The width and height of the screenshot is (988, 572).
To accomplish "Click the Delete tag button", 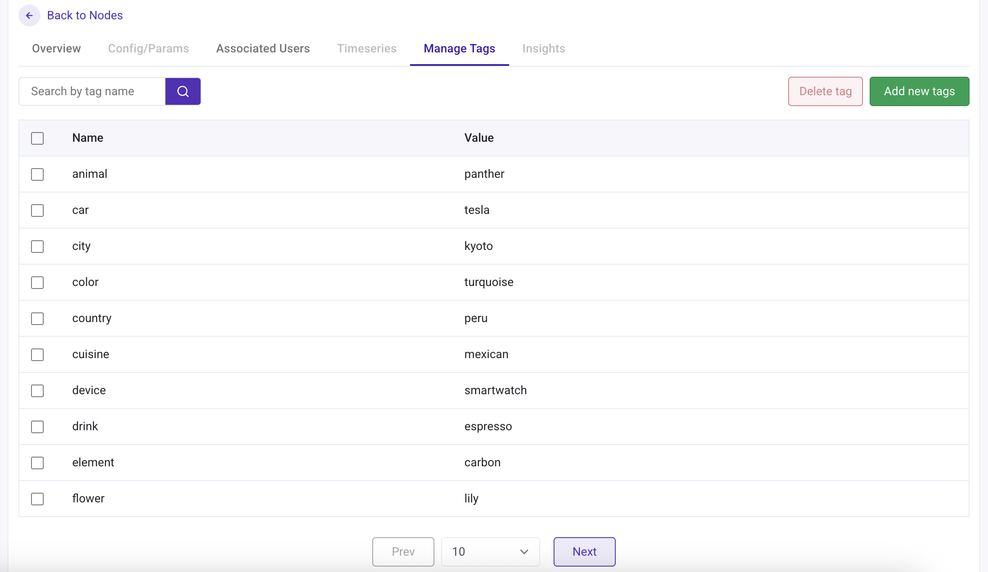I will pos(825,91).
